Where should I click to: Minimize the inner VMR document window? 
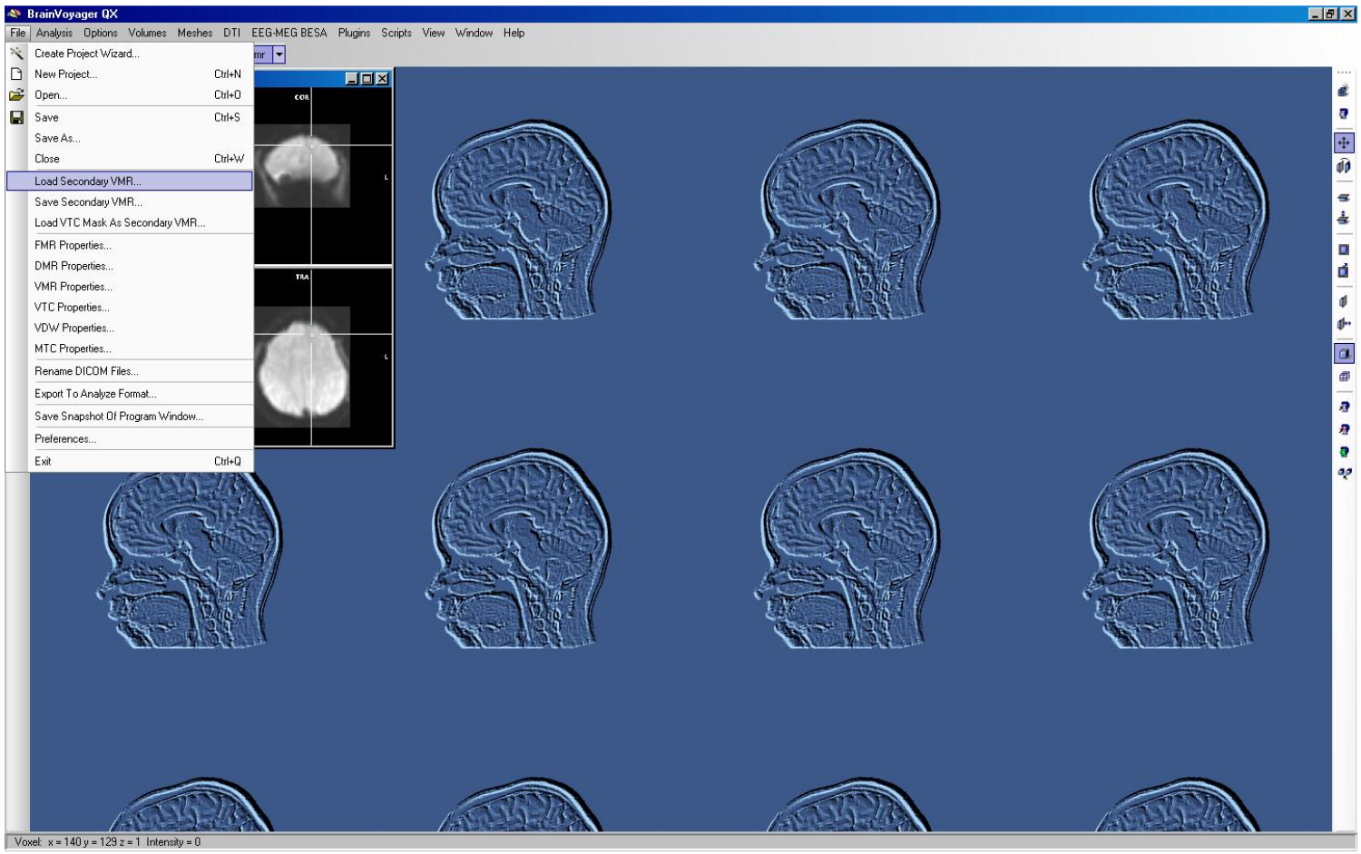click(352, 79)
